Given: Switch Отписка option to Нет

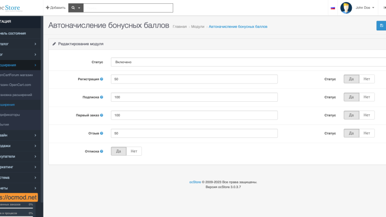Looking at the screenshot, I should point(134,151).
